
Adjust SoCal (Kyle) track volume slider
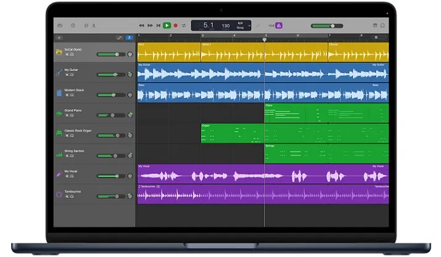111,54
